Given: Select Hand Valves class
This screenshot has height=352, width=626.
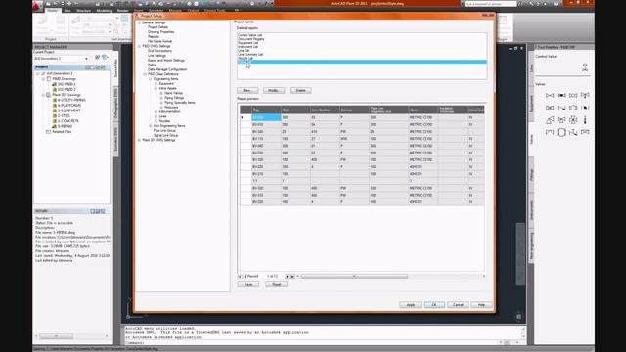Looking at the screenshot, I should click(174, 93).
